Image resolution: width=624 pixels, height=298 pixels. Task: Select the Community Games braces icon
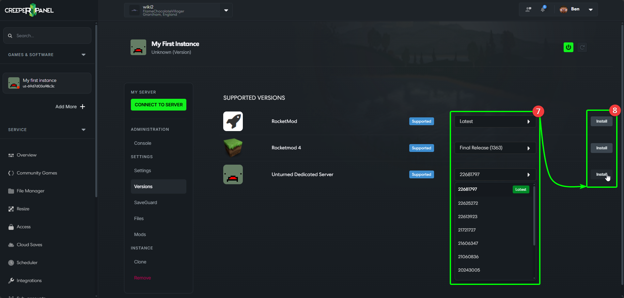(11, 173)
